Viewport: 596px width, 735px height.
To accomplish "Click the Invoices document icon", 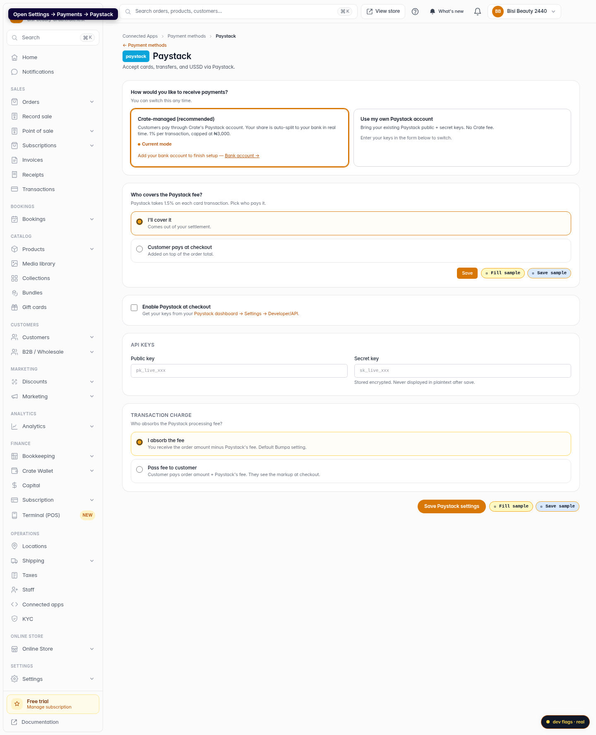I will tap(14, 160).
